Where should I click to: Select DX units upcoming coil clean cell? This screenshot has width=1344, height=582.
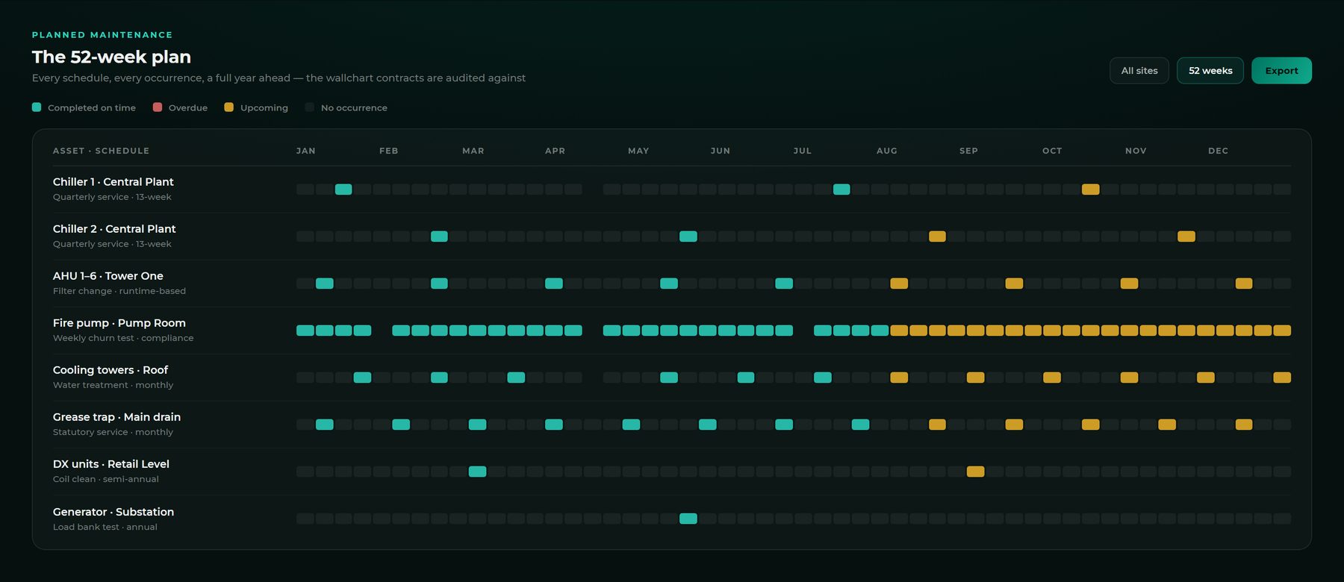tap(975, 472)
